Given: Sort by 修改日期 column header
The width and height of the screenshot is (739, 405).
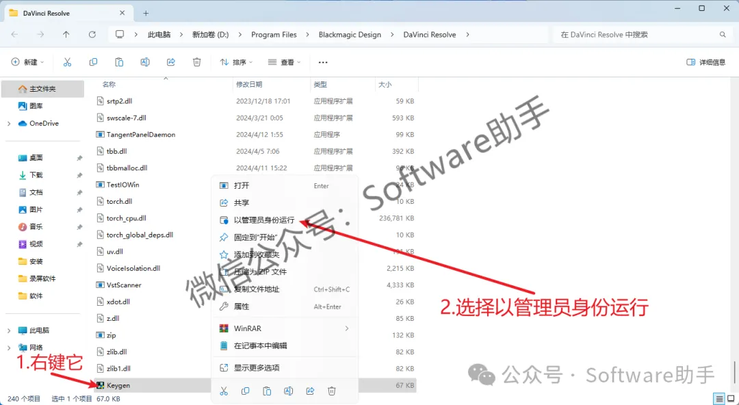Looking at the screenshot, I should (249, 84).
